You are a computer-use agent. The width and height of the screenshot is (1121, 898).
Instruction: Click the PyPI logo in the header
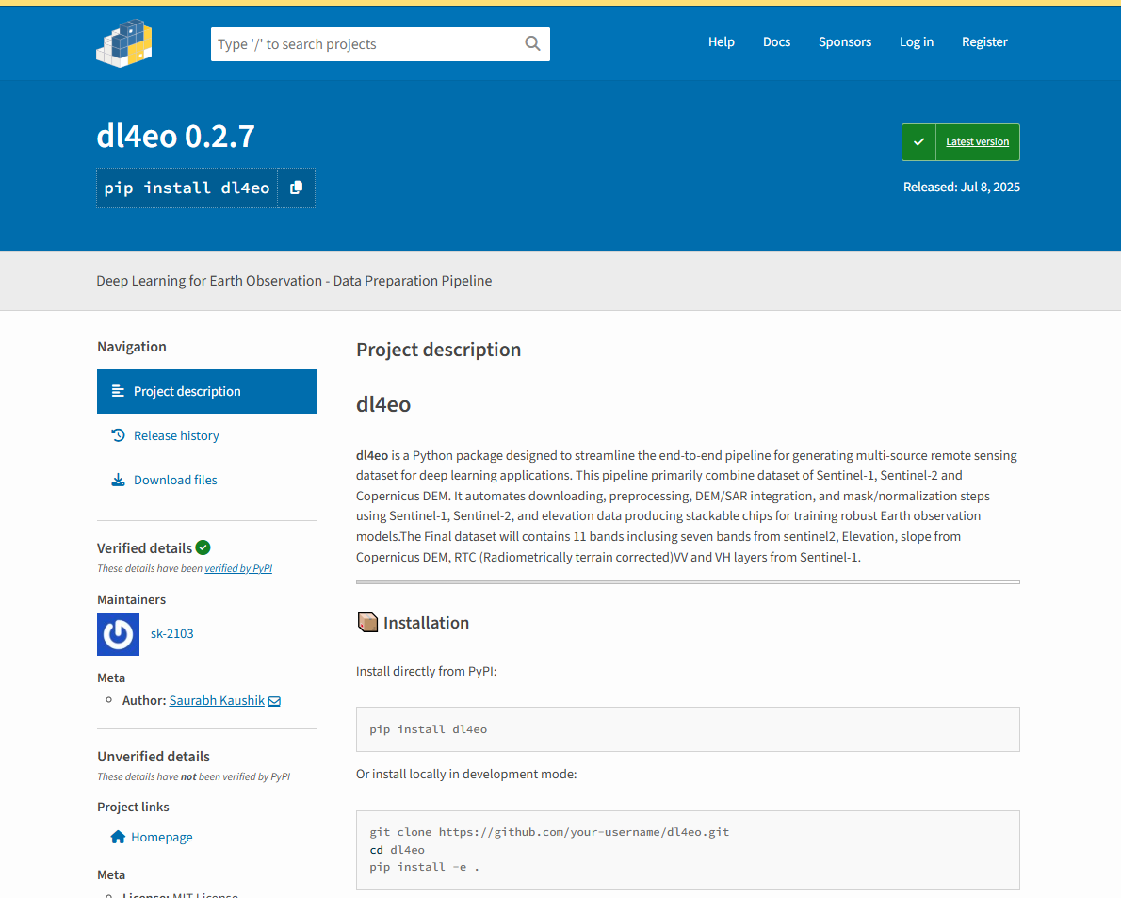coord(123,42)
